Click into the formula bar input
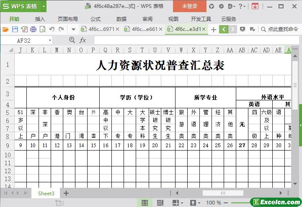This screenshot has height=207, width=302. [x=196, y=41]
